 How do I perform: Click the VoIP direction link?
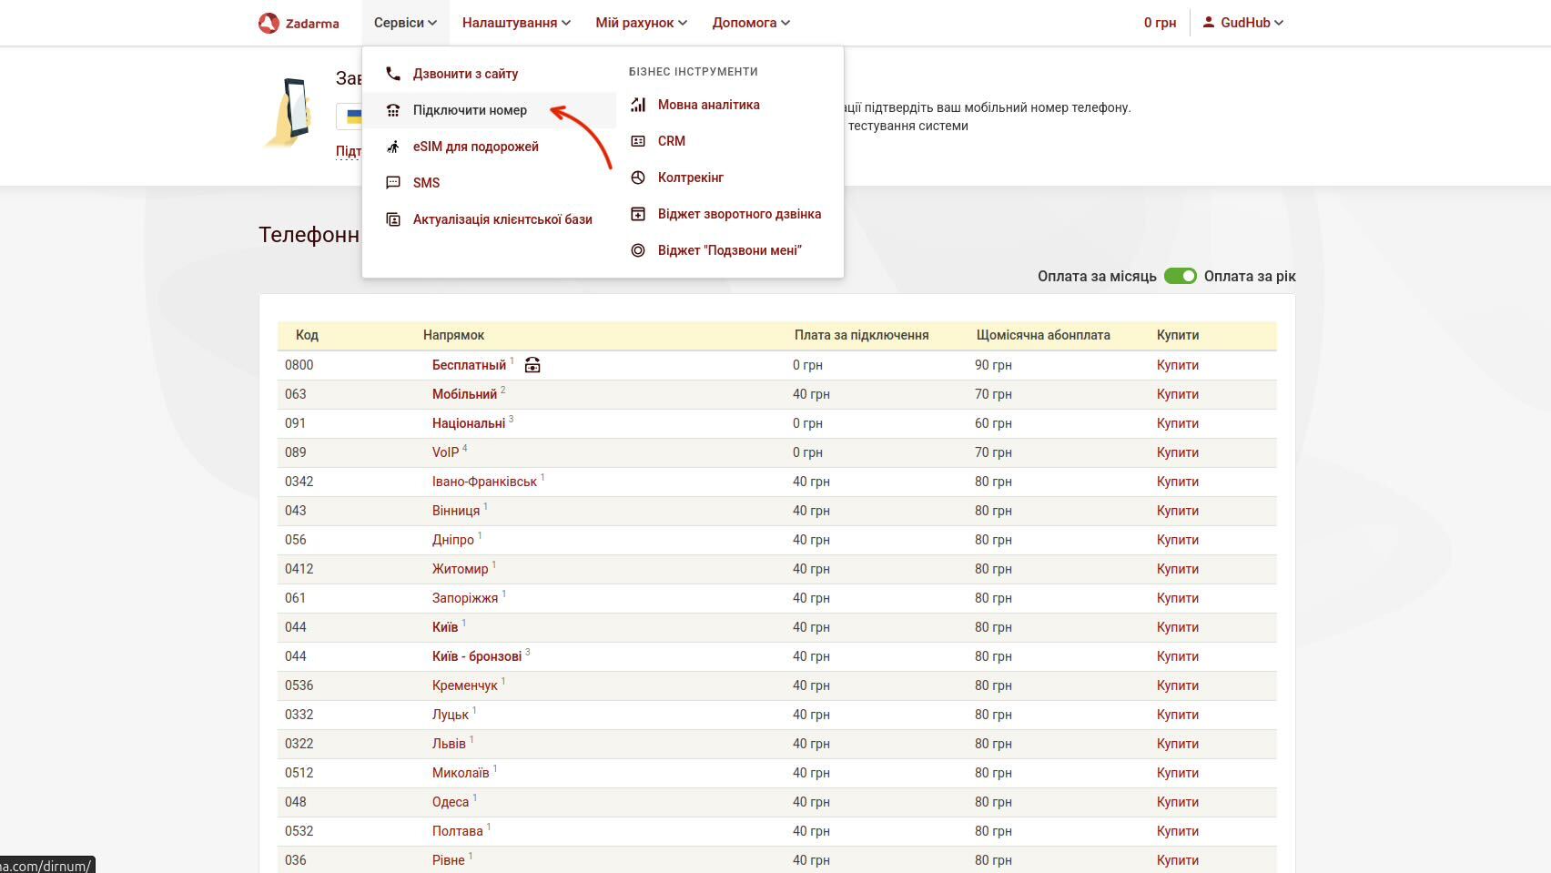tap(445, 452)
